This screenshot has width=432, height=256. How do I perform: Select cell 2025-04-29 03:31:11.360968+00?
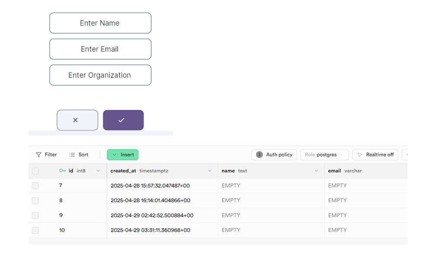pos(162,230)
